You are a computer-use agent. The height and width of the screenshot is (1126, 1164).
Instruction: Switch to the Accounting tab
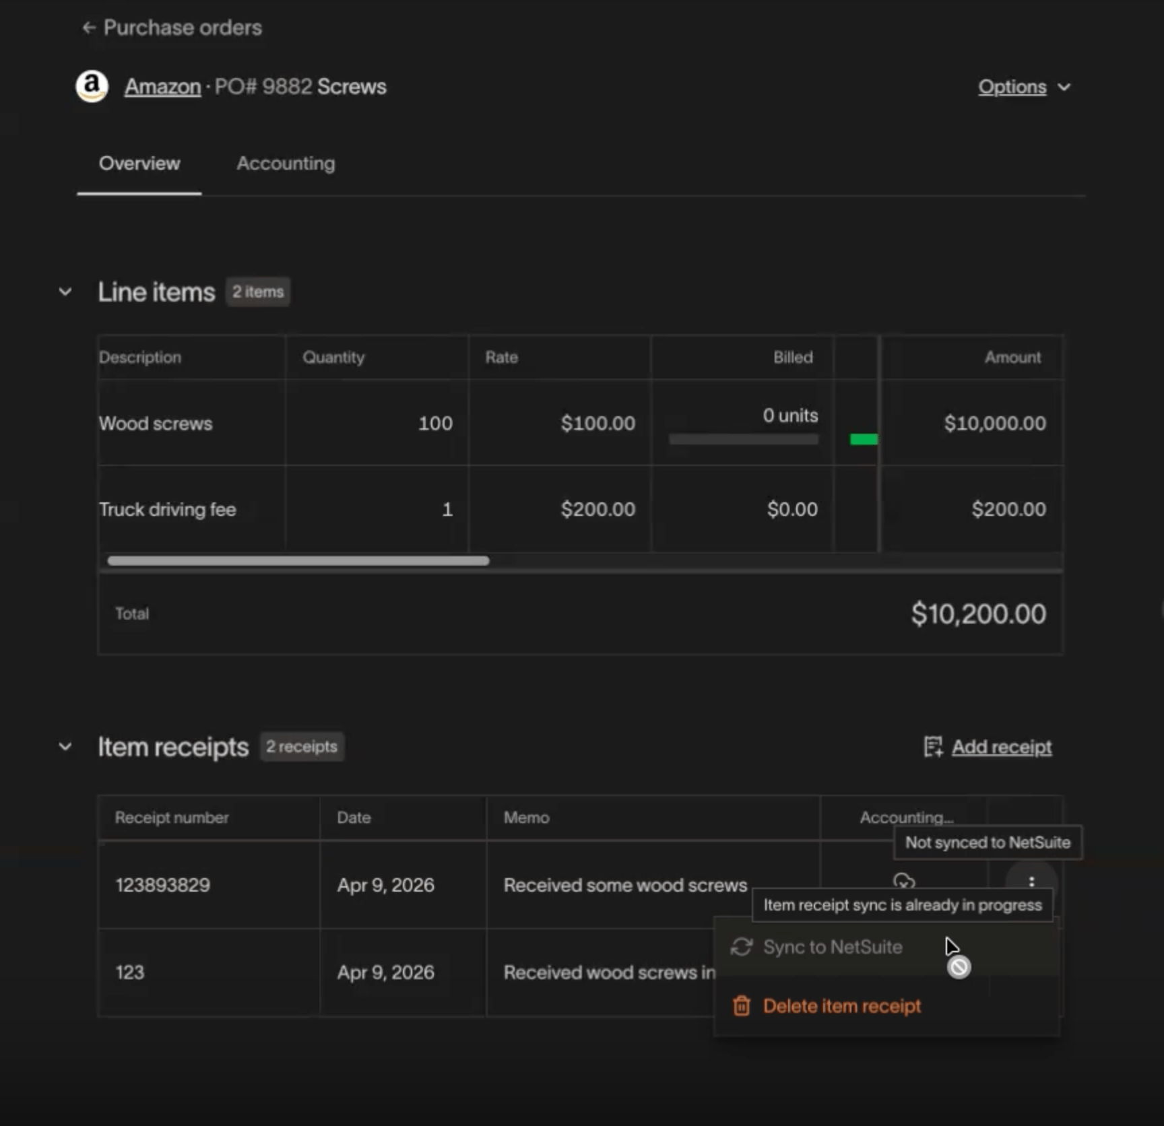click(286, 163)
